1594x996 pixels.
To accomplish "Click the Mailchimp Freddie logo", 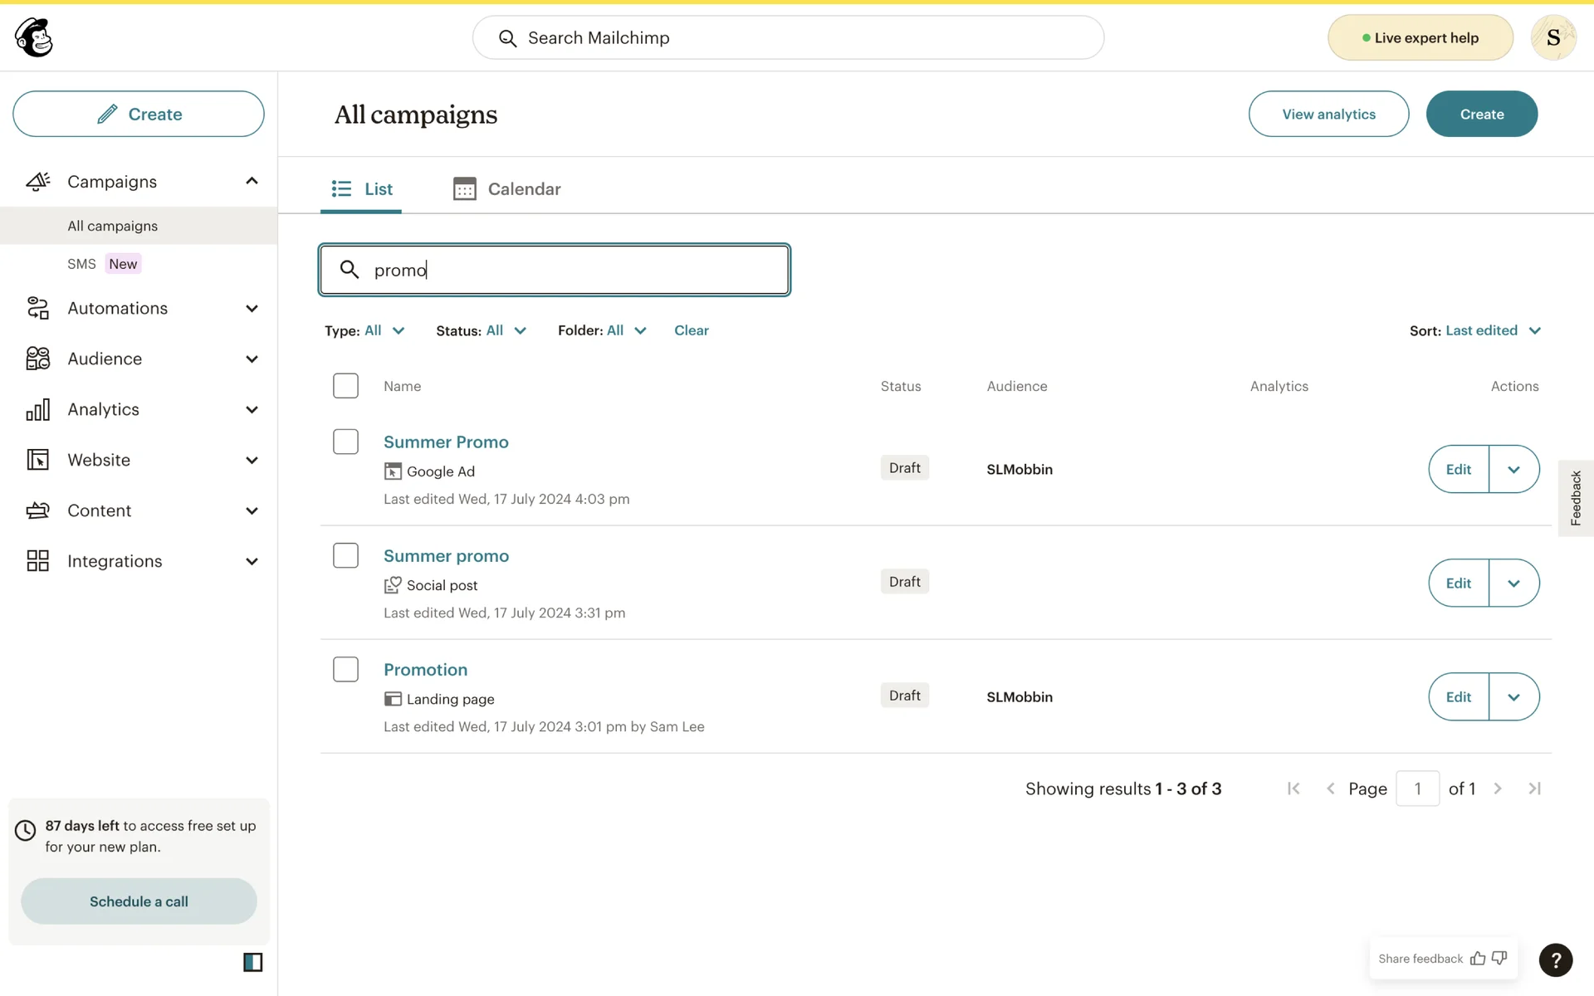I will click(x=34, y=37).
